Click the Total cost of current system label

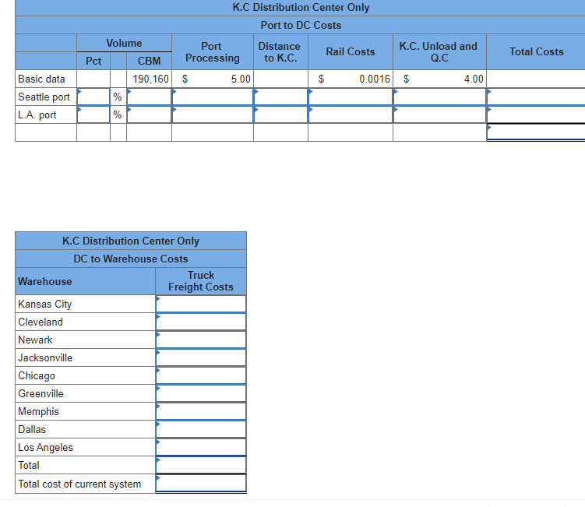coord(79,484)
